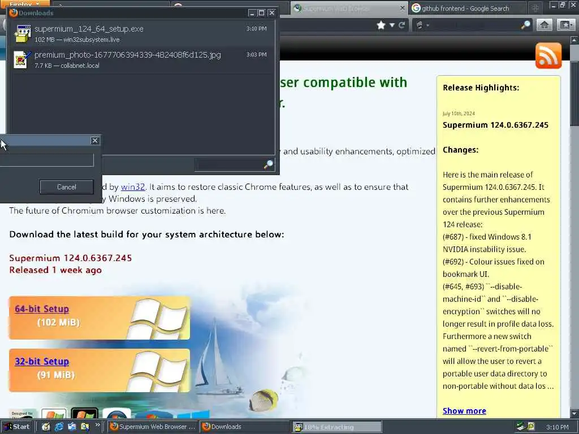Image resolution: width=579 pixels, height=434 pixels.
Task: Click the fourth quick launch magnifier icon
Action: [85, 427]
